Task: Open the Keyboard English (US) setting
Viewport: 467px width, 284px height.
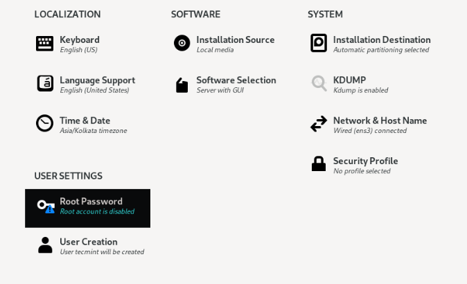Action: pyautogui.click(x=78, y=50)
